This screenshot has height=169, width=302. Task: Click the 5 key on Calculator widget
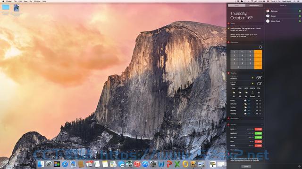click(x=242, y=60)
